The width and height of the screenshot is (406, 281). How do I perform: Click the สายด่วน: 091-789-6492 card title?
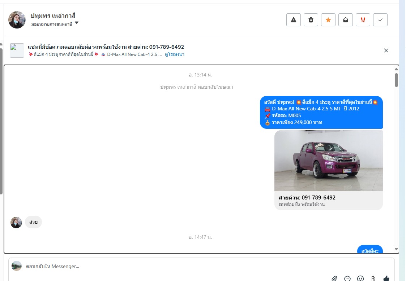[x=307, y=198]
